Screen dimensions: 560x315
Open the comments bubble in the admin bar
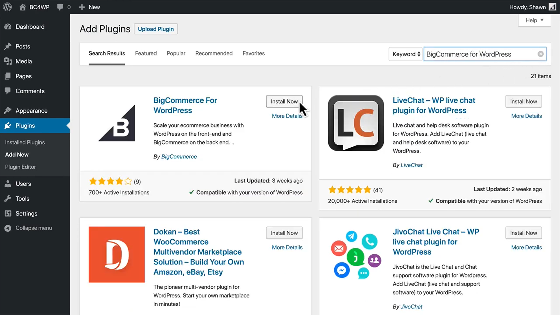[60, 7]
